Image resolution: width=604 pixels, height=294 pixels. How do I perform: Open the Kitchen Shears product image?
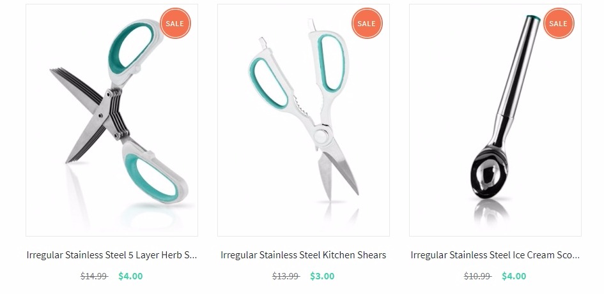tap(304, 121)
